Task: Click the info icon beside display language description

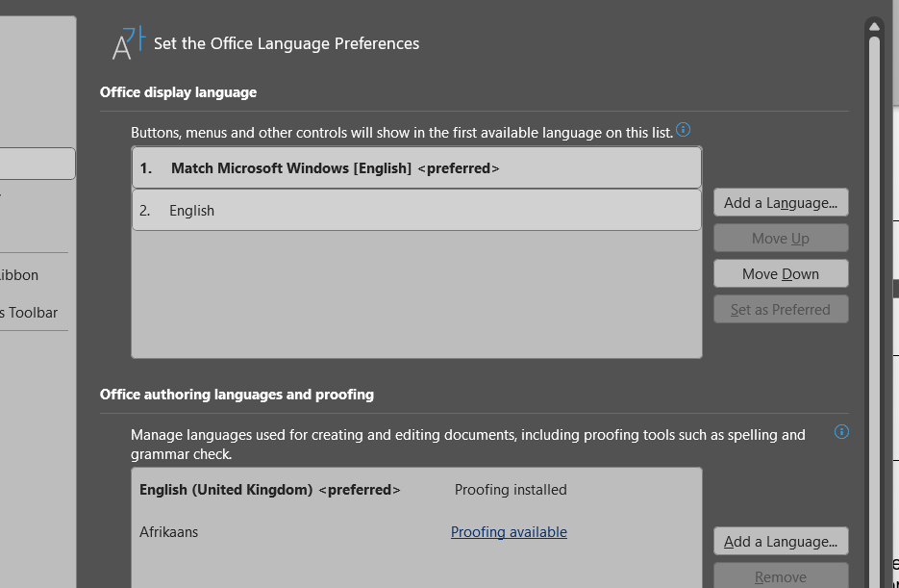Action: 683,130
